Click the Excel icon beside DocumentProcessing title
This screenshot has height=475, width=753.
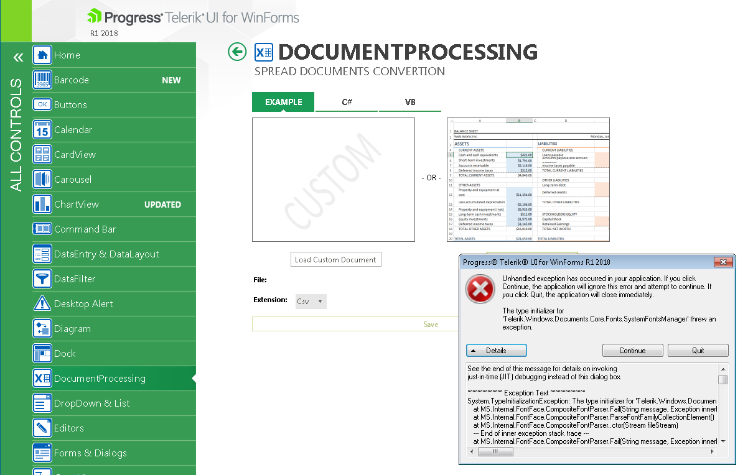pos(264,52)
